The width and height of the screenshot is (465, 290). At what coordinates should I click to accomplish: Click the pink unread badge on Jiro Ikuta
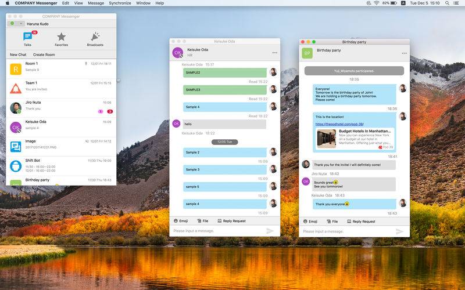coord(101,111)
